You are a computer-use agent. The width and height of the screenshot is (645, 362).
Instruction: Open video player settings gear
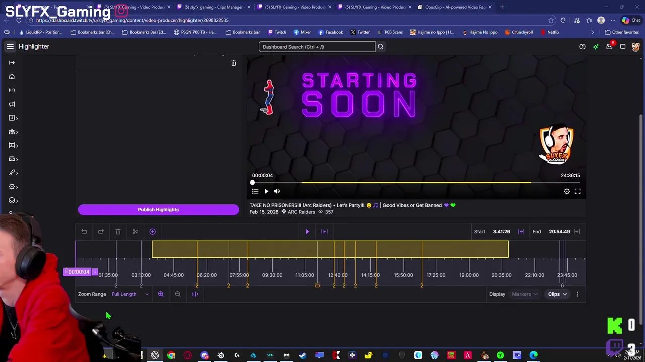click(567, 191)
